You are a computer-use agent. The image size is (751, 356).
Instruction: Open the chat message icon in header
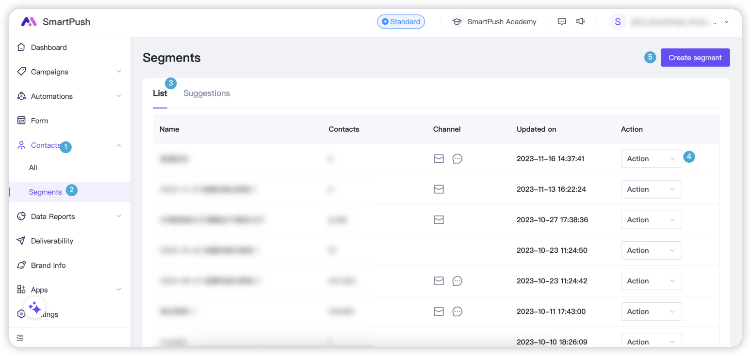click(562, 22)
